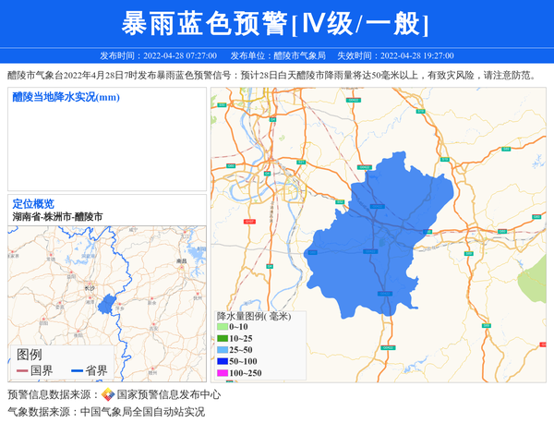Click the 国家预警信息发布中心 source text
Screen dimensions: 554x435
(x=166, y=395)
